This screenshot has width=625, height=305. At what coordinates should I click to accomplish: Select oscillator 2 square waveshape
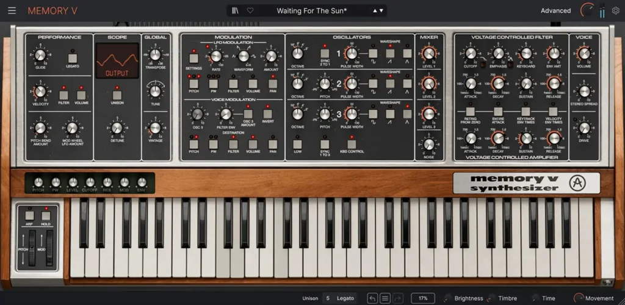373,83
